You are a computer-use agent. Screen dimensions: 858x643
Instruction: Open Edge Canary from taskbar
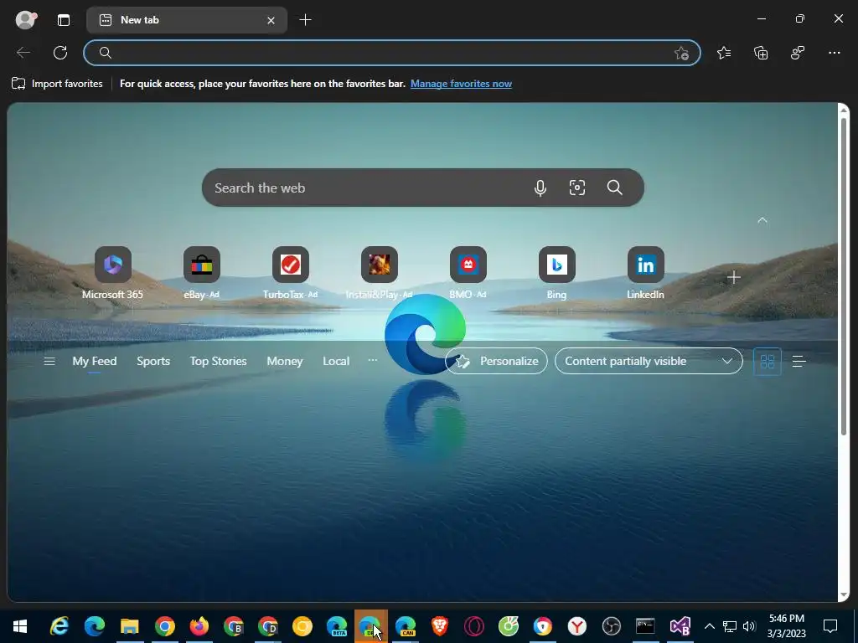coord(406,626)
